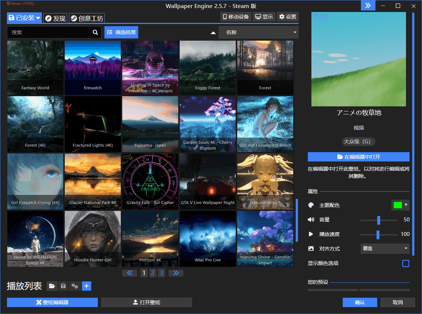Go to the first page of results

pyautogui.click(x=130, y=273)
